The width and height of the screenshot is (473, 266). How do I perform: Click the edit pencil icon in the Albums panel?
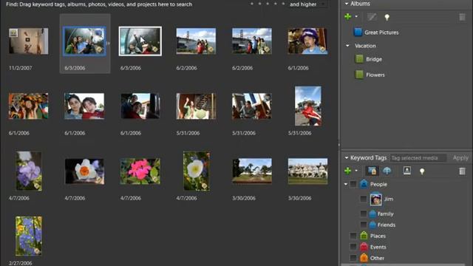372,17
